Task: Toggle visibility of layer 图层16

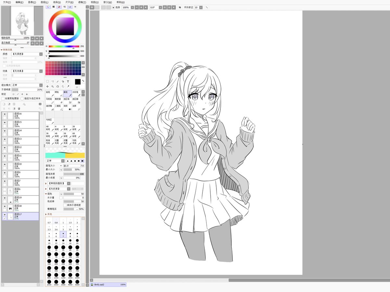Action: [x=5, y=114]
